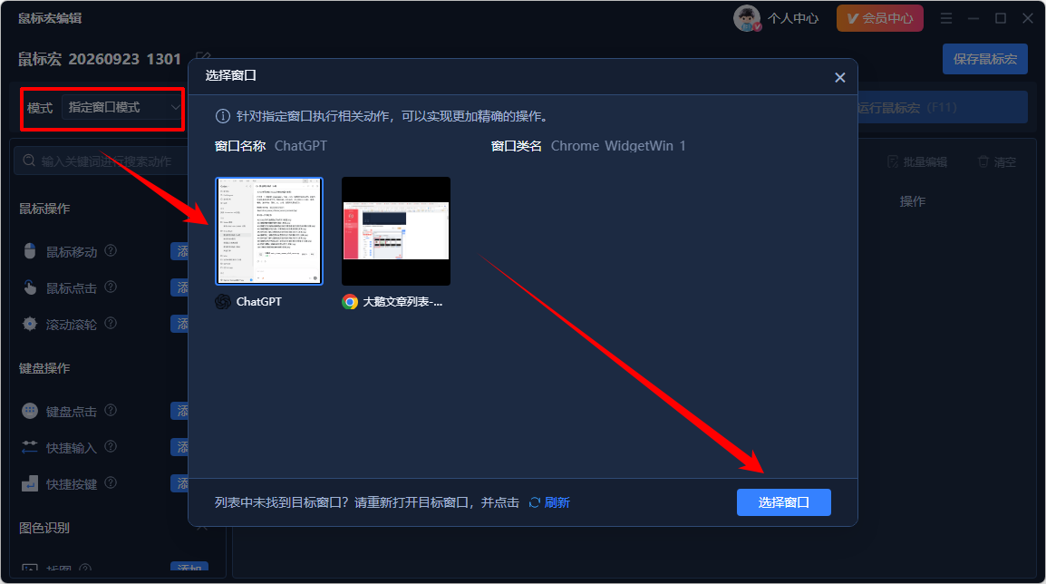Image resolution: width=1046 pixels, height=584 pixels.
Task: Click the 操作 column header
Action: pyautogui.click(x=913, y=201)
